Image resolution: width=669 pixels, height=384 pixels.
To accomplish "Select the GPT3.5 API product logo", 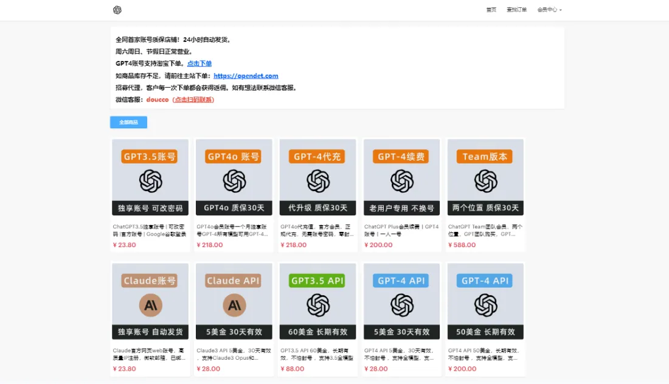I will click(318, 305).
